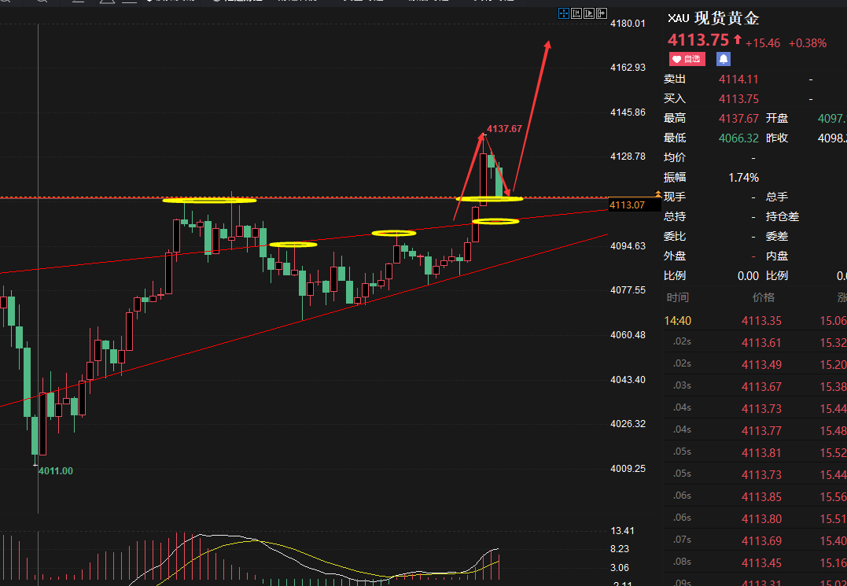Click the 4011.00 low label on chart
This screenshot has width=847, height=586.
tap(56, 471)
